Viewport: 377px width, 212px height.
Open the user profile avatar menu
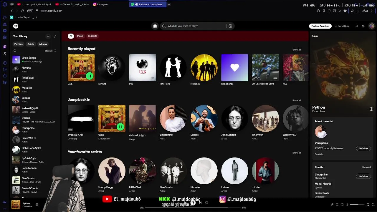[x=372, y=26]
